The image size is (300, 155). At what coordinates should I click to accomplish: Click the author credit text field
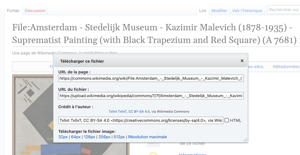pyautogui.click(x=141, y=121)
